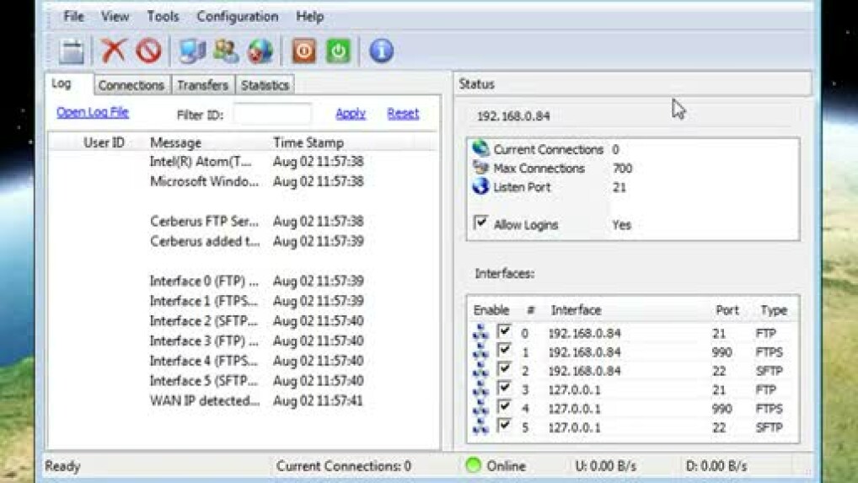Click the globe toolbar icon
This screenshot has width=858, height=483.
click(260, 51)
